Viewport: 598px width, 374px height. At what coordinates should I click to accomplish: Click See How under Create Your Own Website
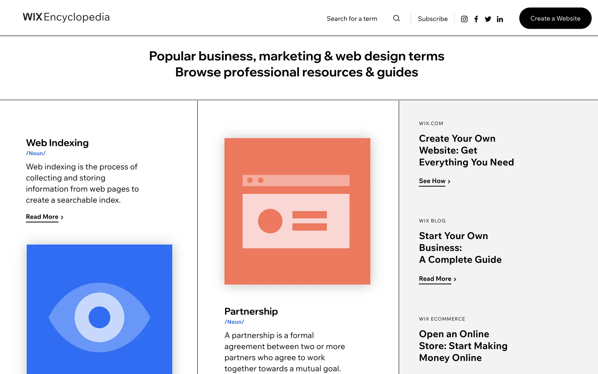click(x=432, y=181)
